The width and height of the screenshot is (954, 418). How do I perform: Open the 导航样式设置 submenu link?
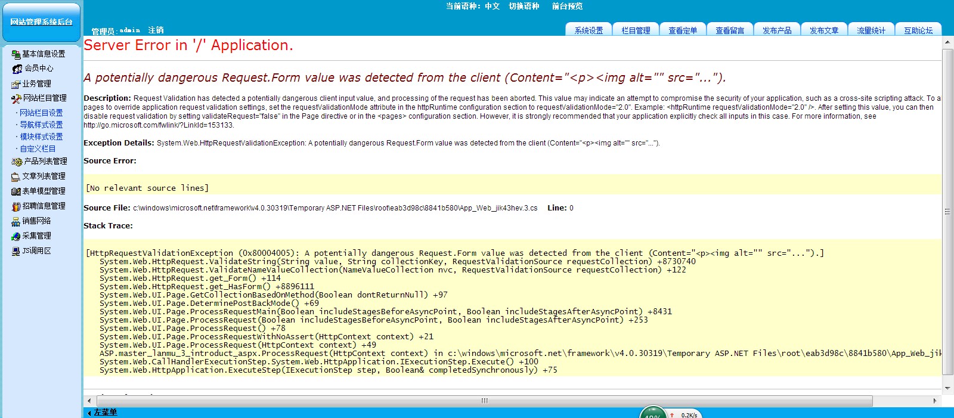[41, 125]
